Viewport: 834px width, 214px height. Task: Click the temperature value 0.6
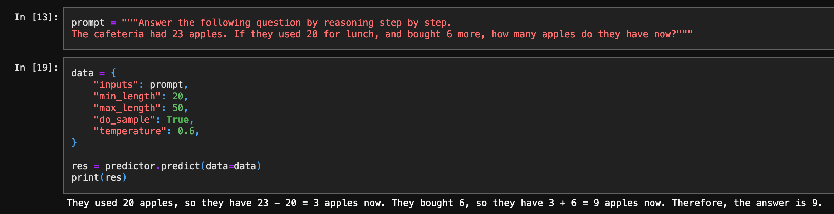[186, 131]
